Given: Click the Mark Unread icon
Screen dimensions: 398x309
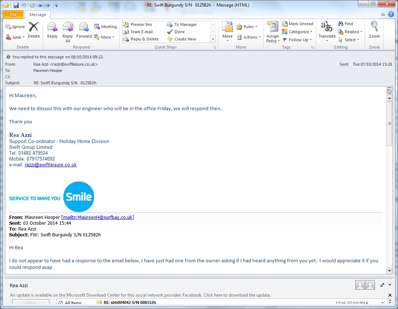Looking at the screenshot, I should 297,24.
